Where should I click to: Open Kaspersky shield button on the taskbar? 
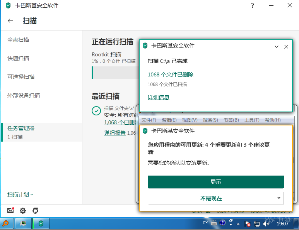pyautogui.click(x=41, y=223)
